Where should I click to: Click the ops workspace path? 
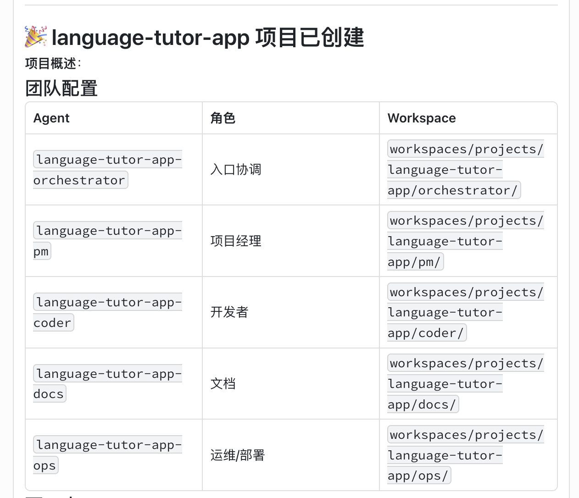click(x=465, y=455)
